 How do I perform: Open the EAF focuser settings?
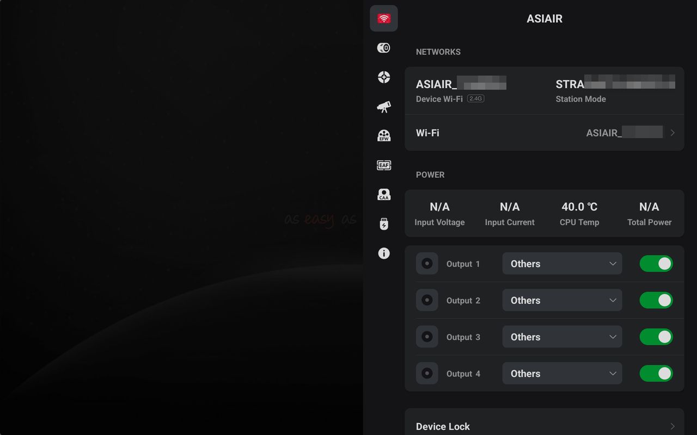[384, 165]
